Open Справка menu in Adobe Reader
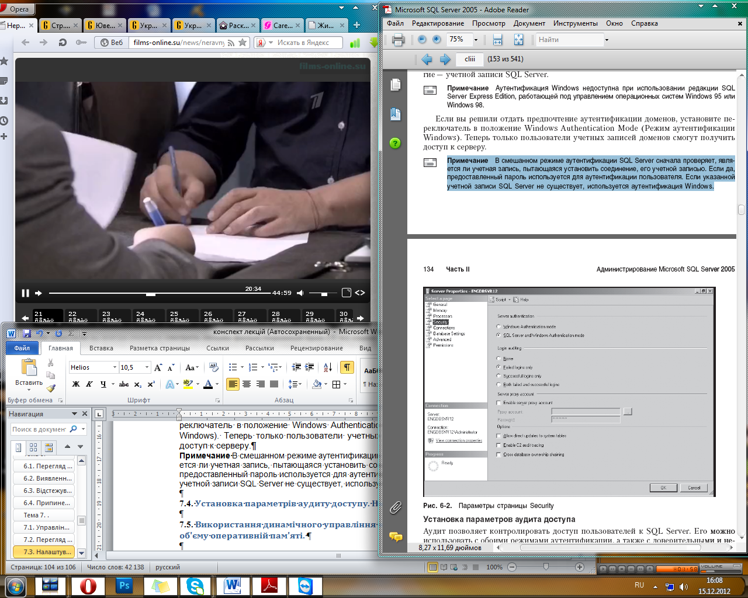The image size is (748, 598). point(645,23)
